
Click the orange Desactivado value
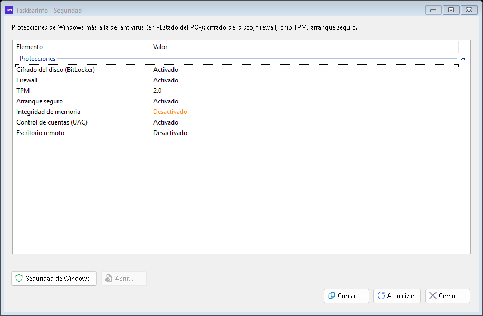pyautogui.click(x=170, y=112)
